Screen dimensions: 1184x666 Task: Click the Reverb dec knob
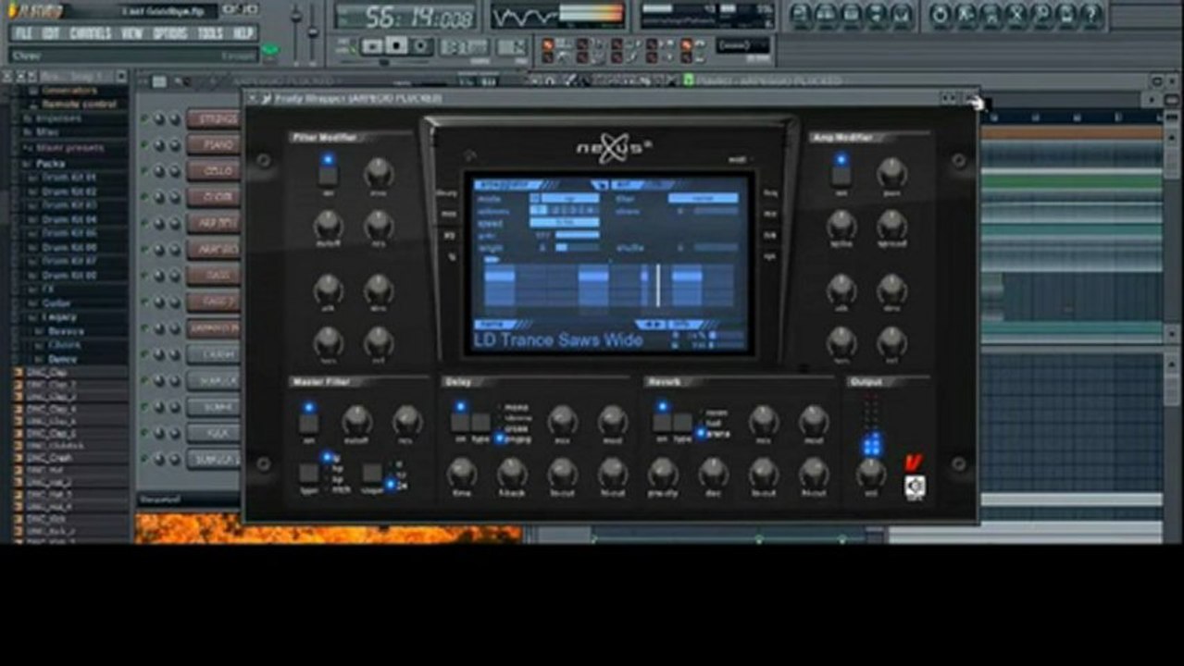[x=713, y=473]
